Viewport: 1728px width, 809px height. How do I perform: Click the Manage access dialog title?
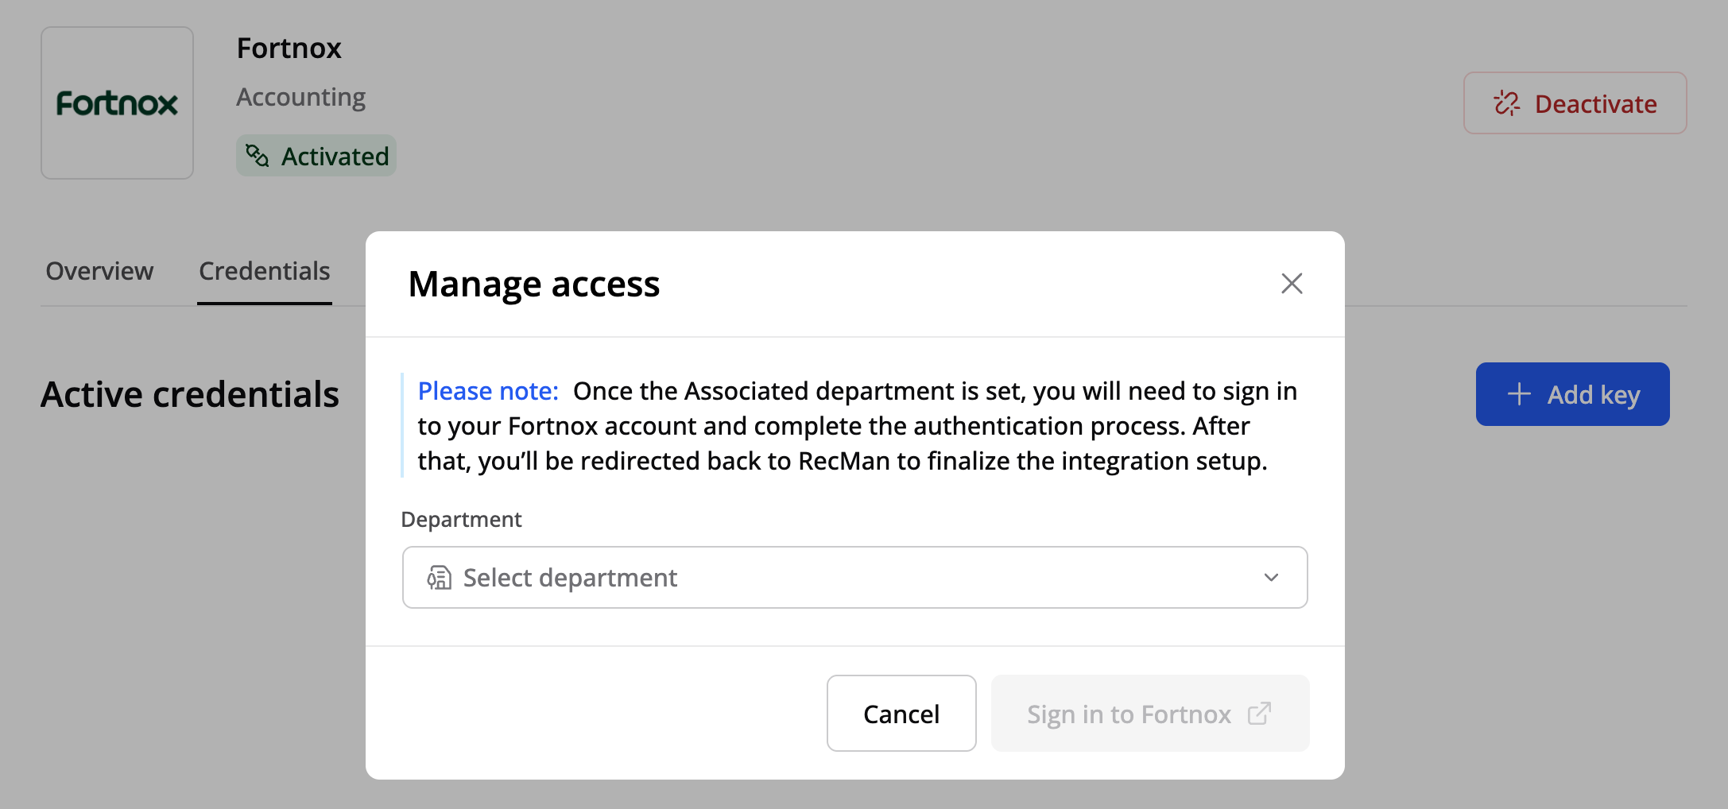coord(533,285)
